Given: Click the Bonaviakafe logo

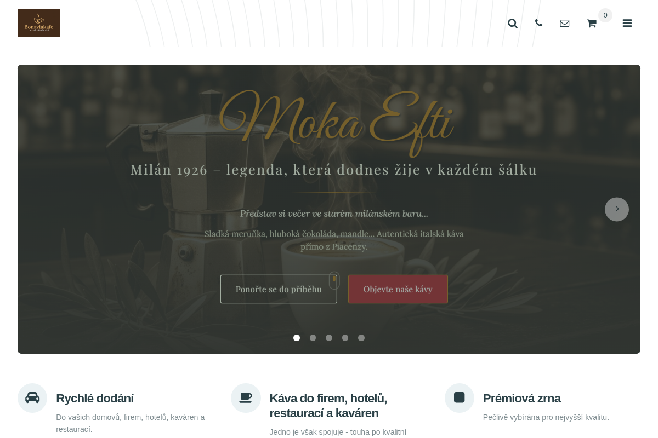Looking at the screenshot, I should point(38,23).
